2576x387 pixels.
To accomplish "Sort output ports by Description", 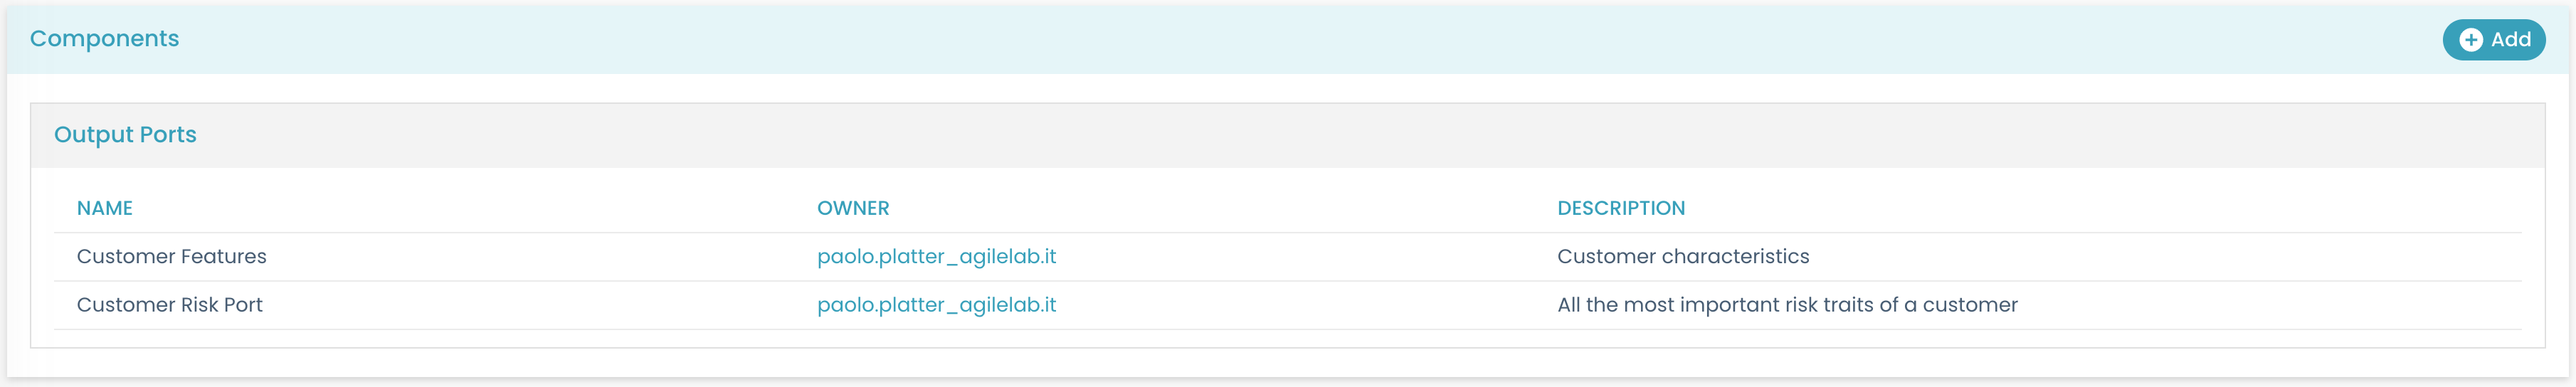I will (1621, 208).
